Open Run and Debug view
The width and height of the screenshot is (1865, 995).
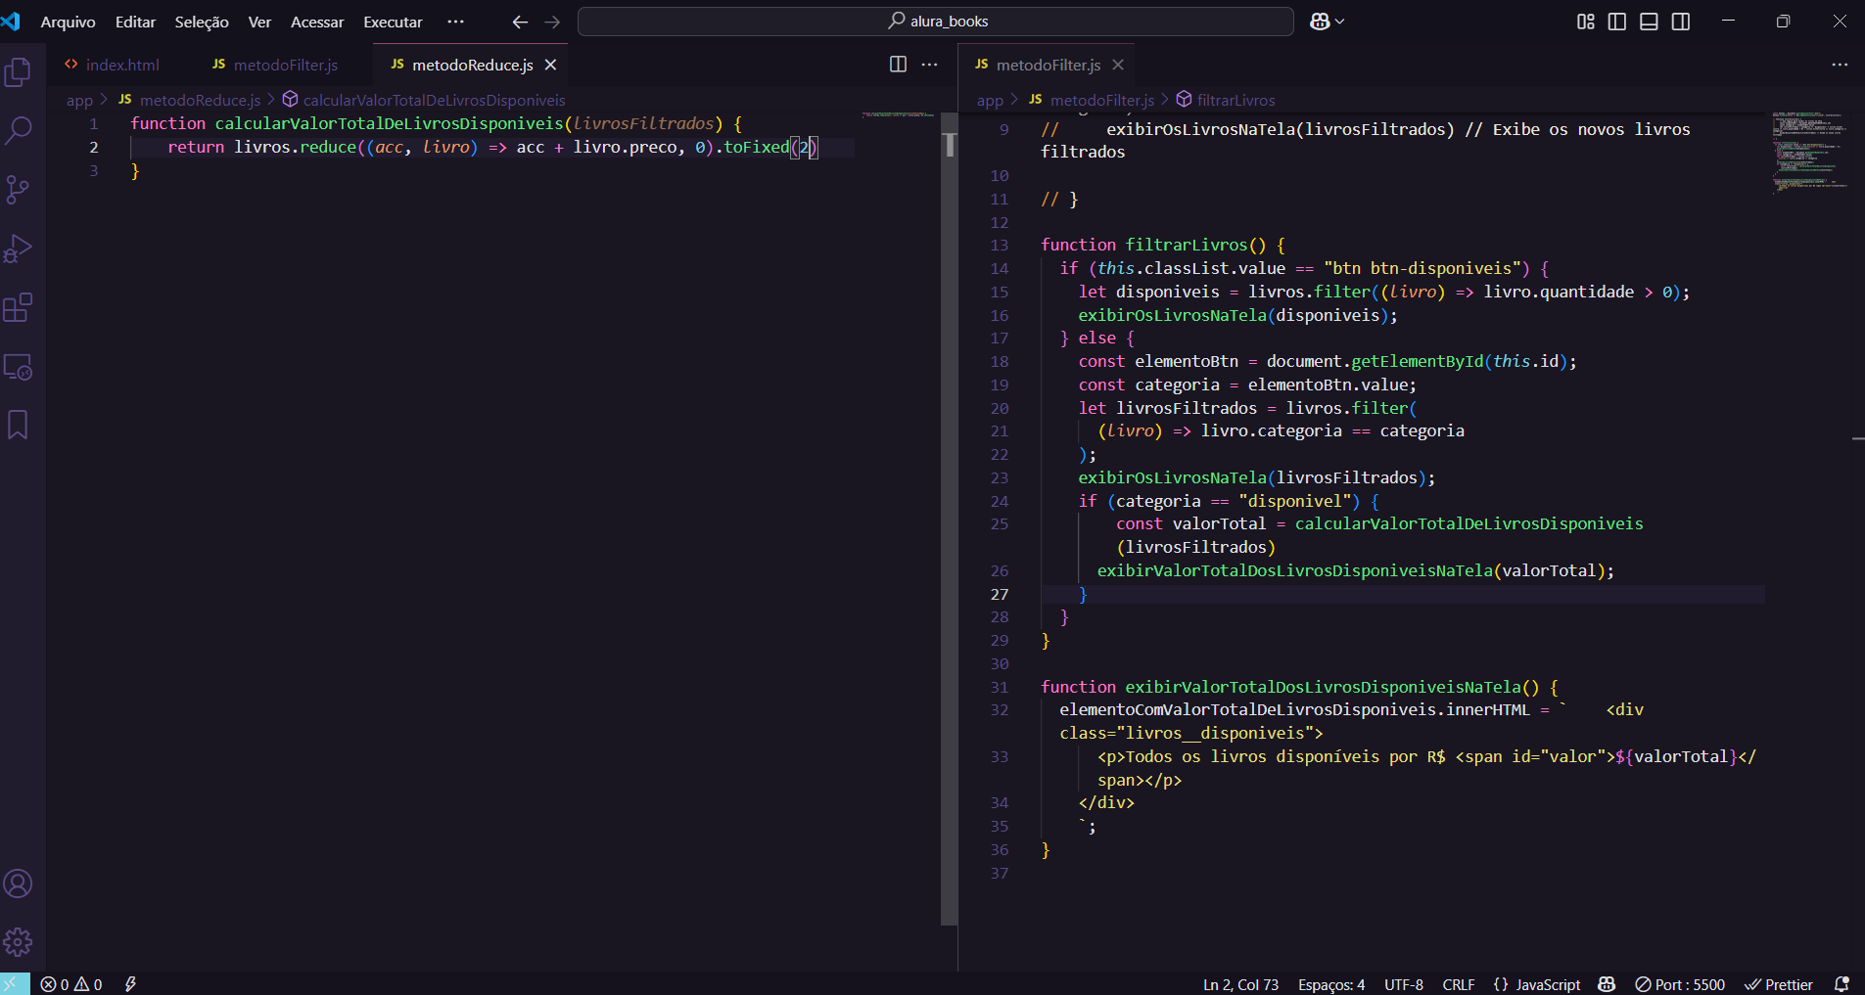(19, 249)
